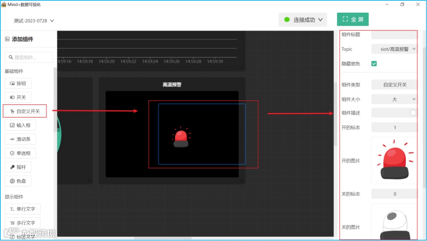Click the 自定义开关 icon
Image resolution: width=427 pixels, height=241 pixels.
[12, 111]
